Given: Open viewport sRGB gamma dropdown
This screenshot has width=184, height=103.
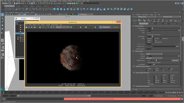Looking at the screenshot, I should click(86, 14).
